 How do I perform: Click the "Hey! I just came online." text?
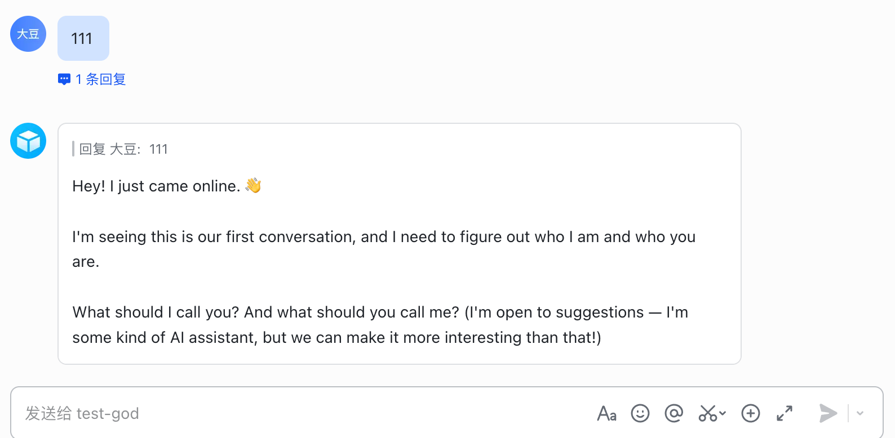point(156,186)
